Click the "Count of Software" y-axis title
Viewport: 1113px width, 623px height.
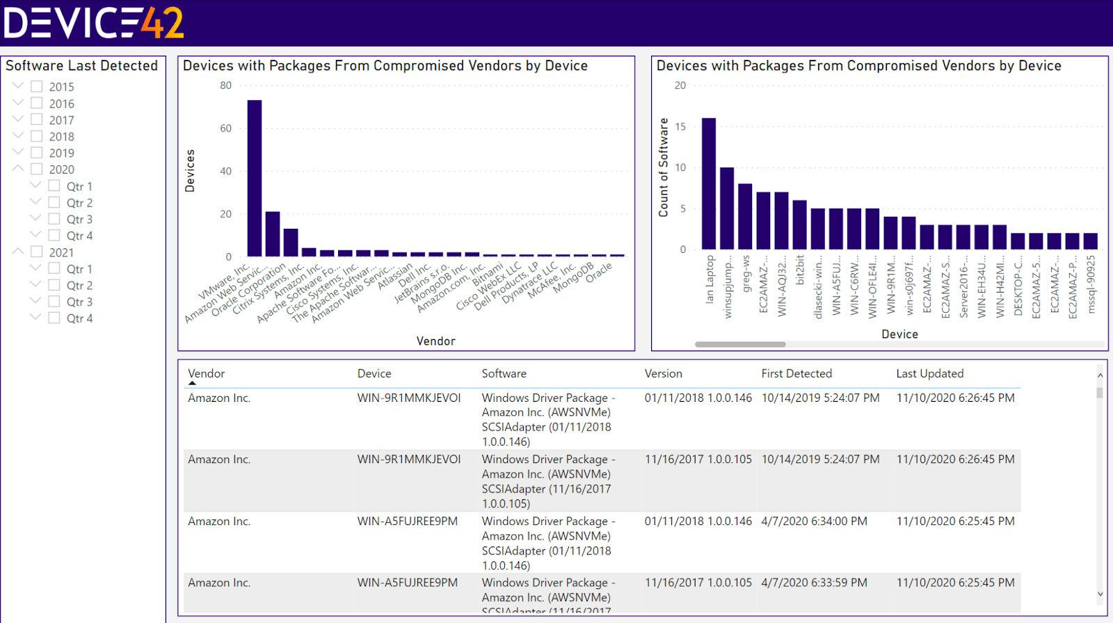(x=664, y=167)
